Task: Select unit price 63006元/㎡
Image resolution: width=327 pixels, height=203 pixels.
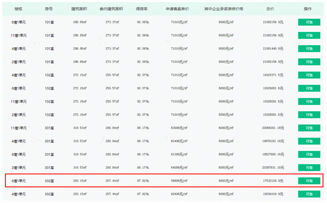Action: click(179, 128)
